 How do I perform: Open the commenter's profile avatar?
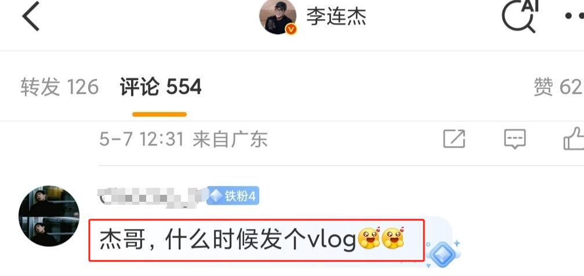coord(49,216)
